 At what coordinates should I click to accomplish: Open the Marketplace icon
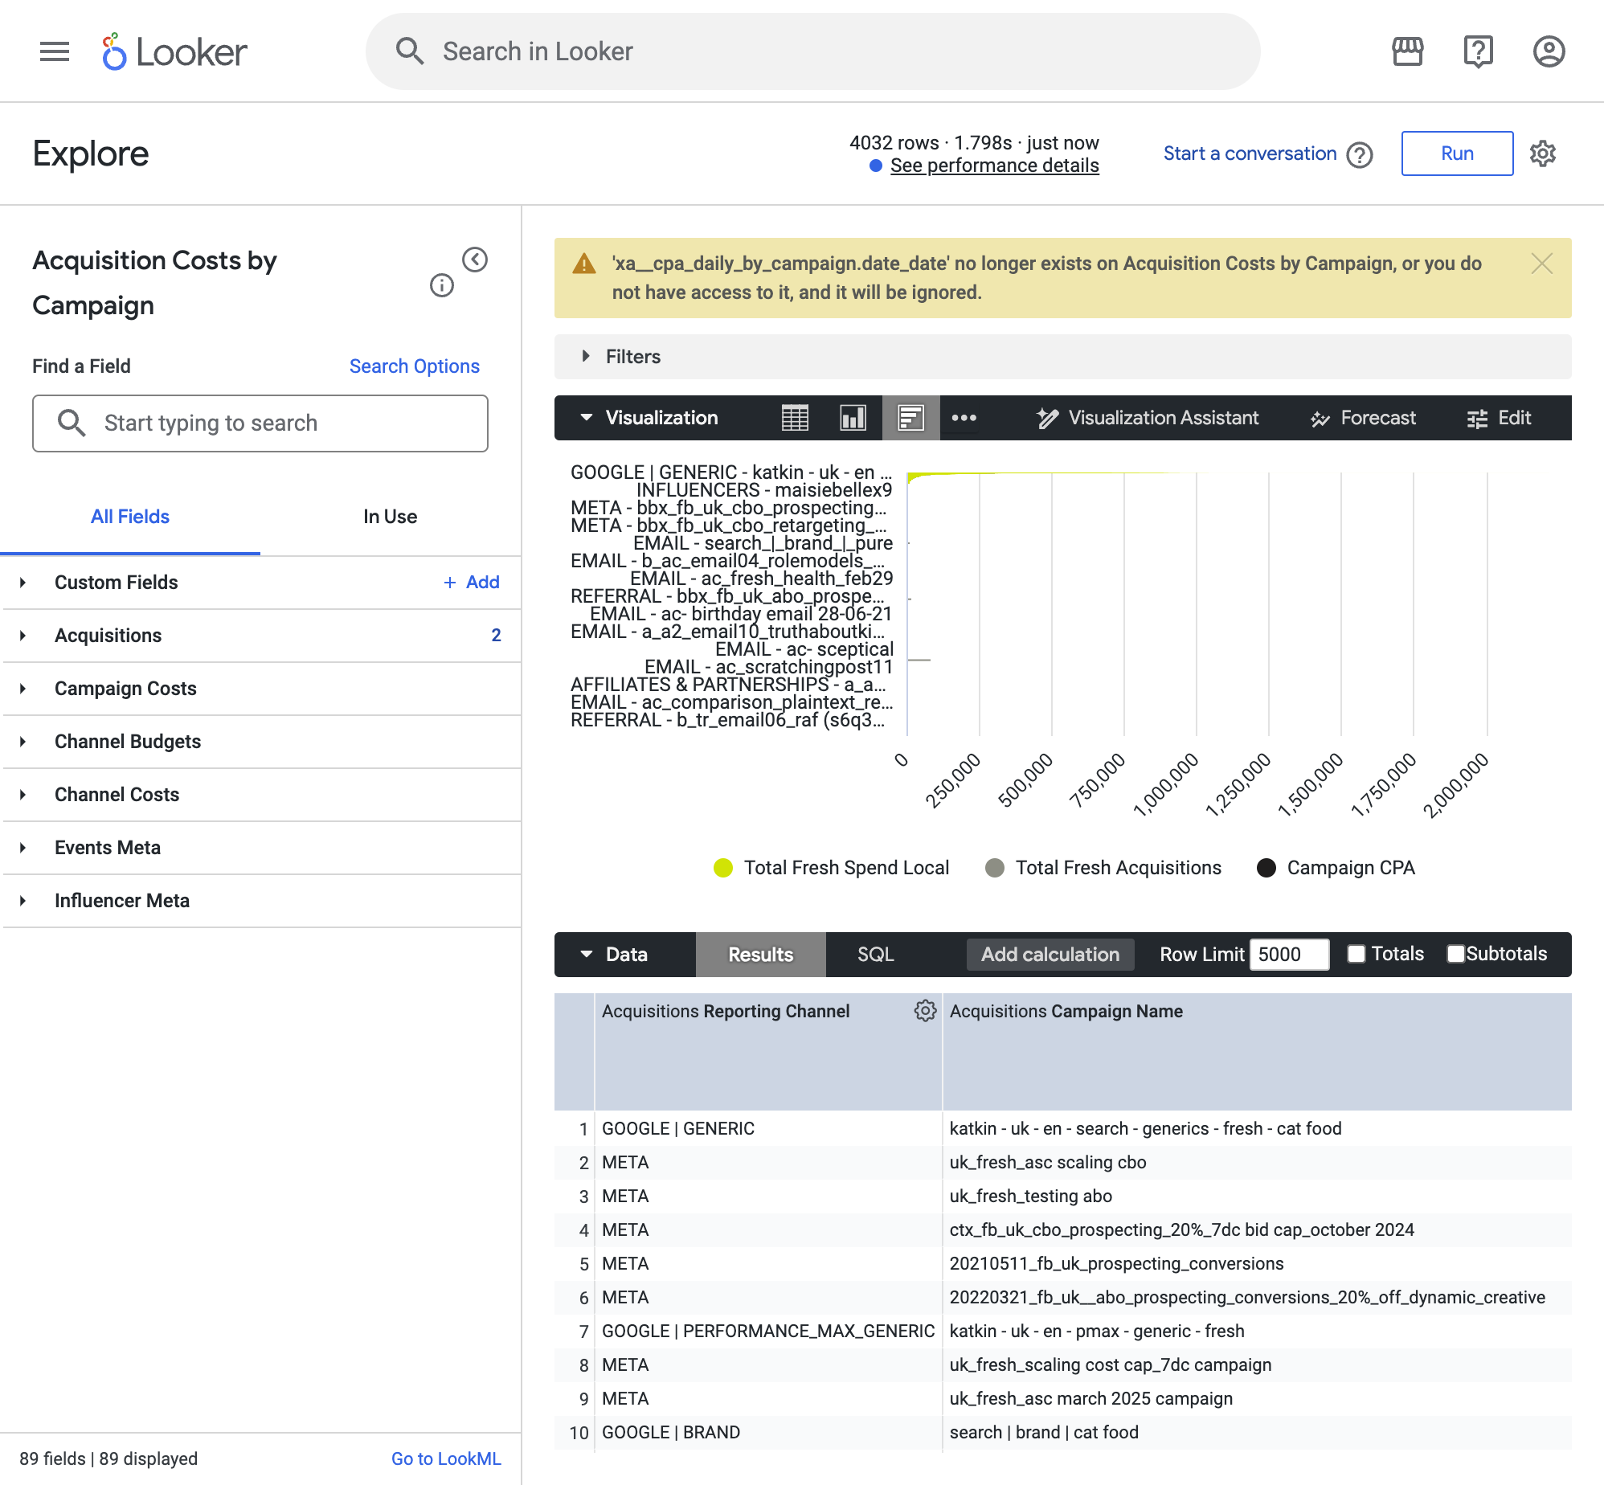coord(1407,51)
